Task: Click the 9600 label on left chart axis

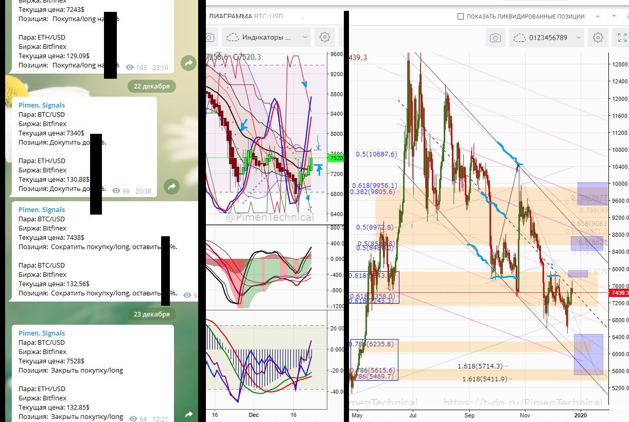Action: pyautogui.click(x=337, y=54)
